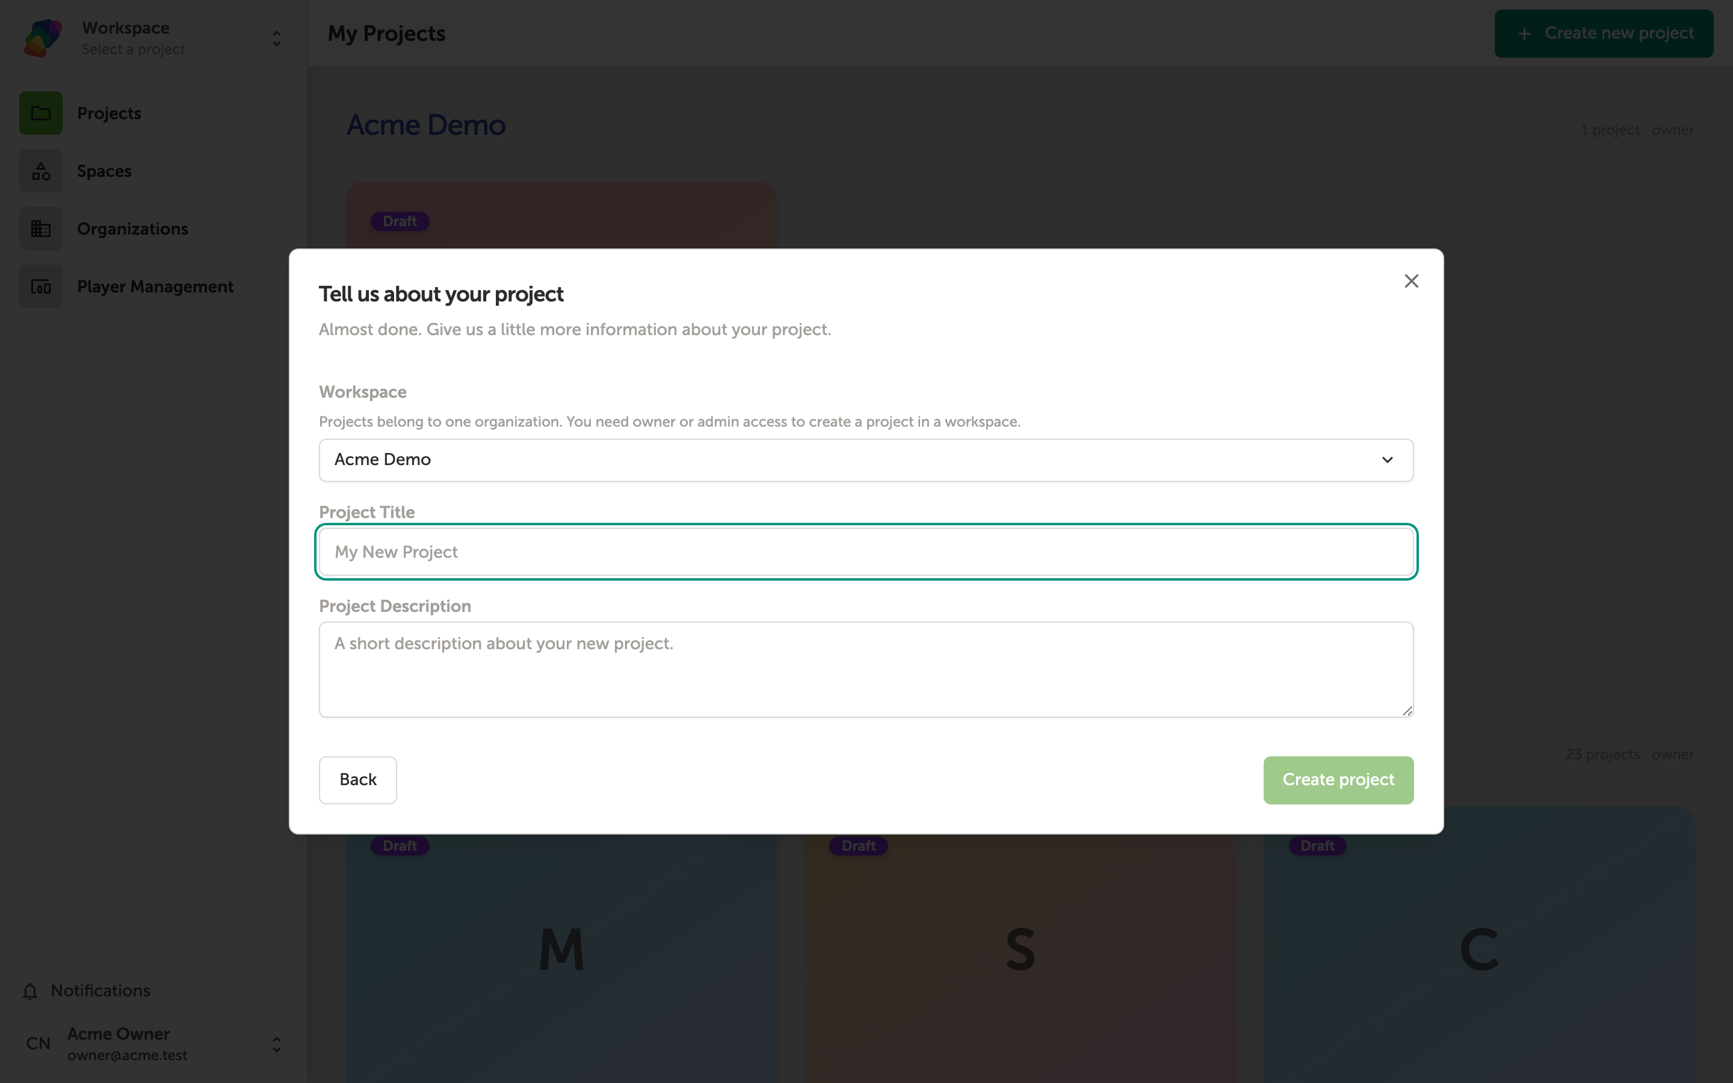
Task: Expand the Acme Owner account menu chevrons
Action: click(x=276, y=1044)
